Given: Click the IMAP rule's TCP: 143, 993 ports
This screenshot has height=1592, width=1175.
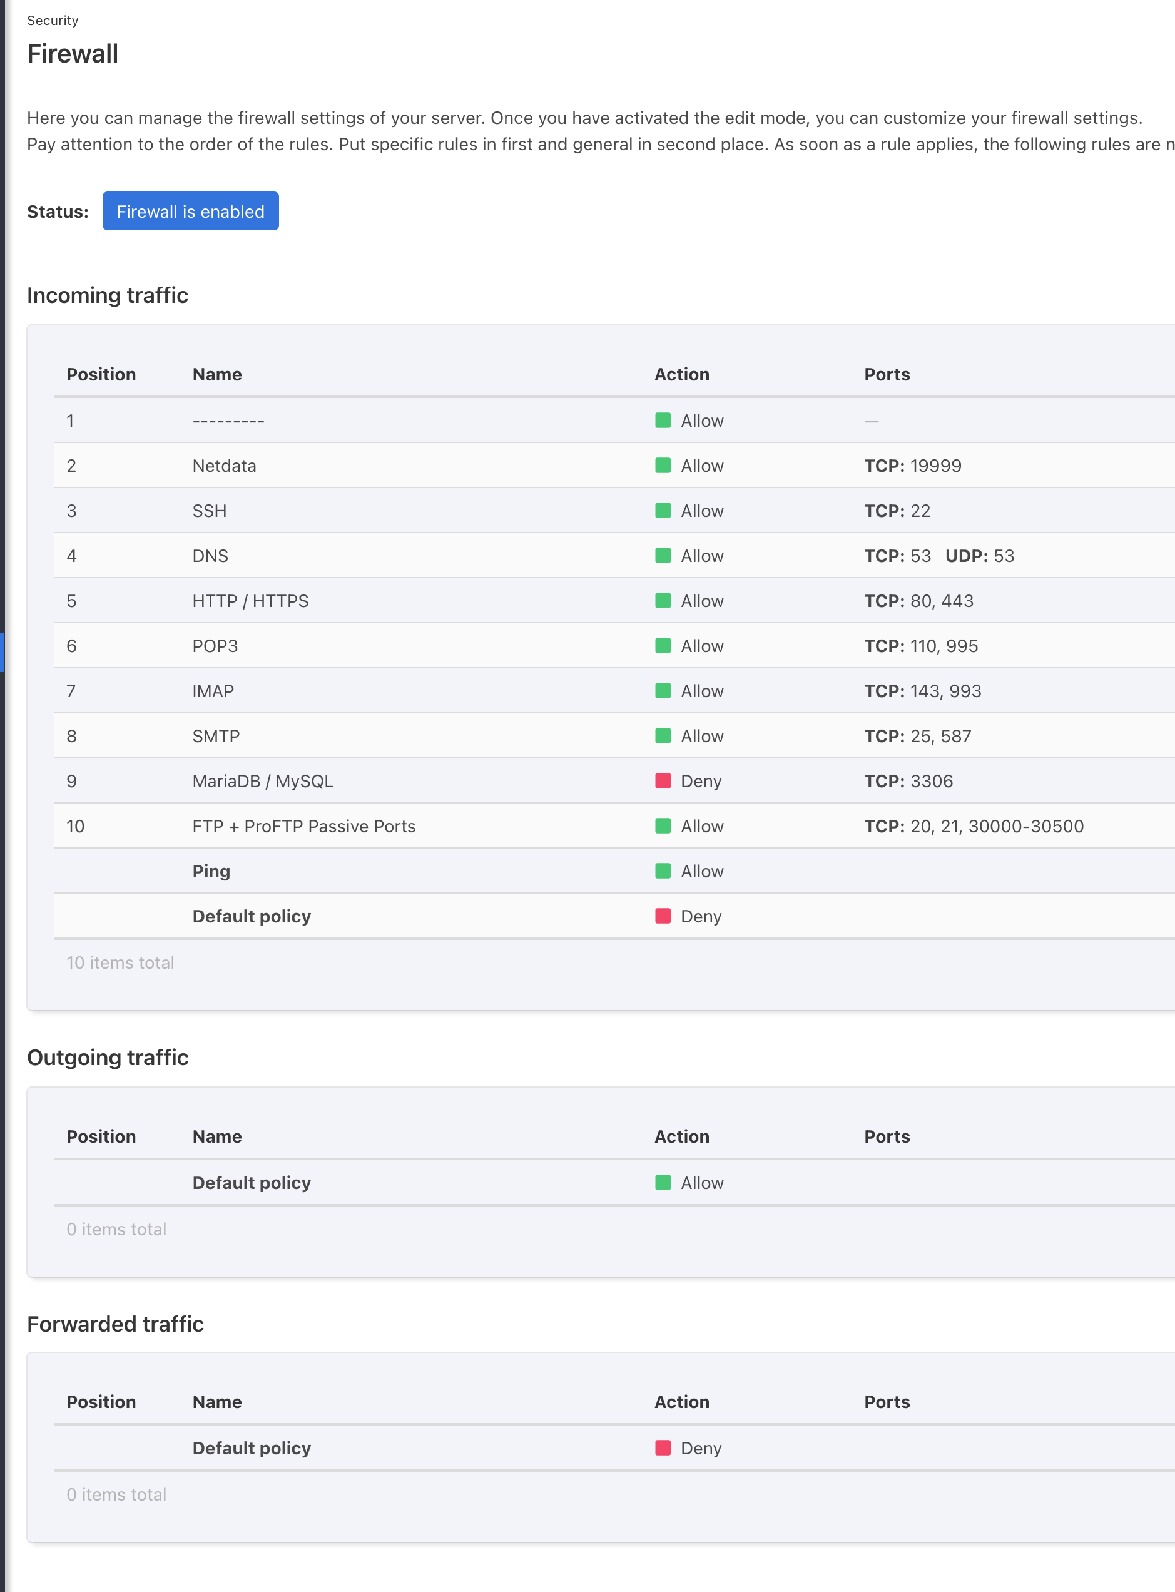Looking at the screenshot, I should tap(922, 691).
